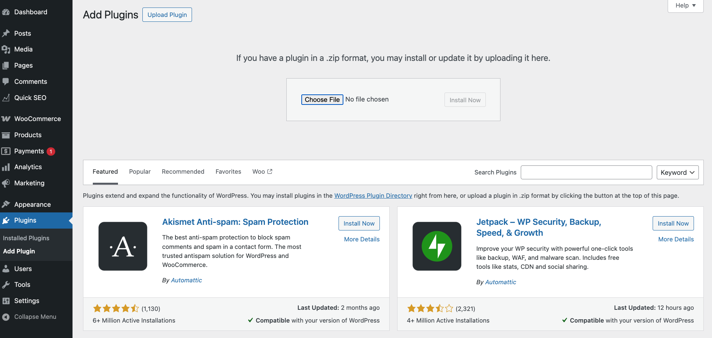Click the Users person icon
The image size is (712, 338).
[6, 269]
